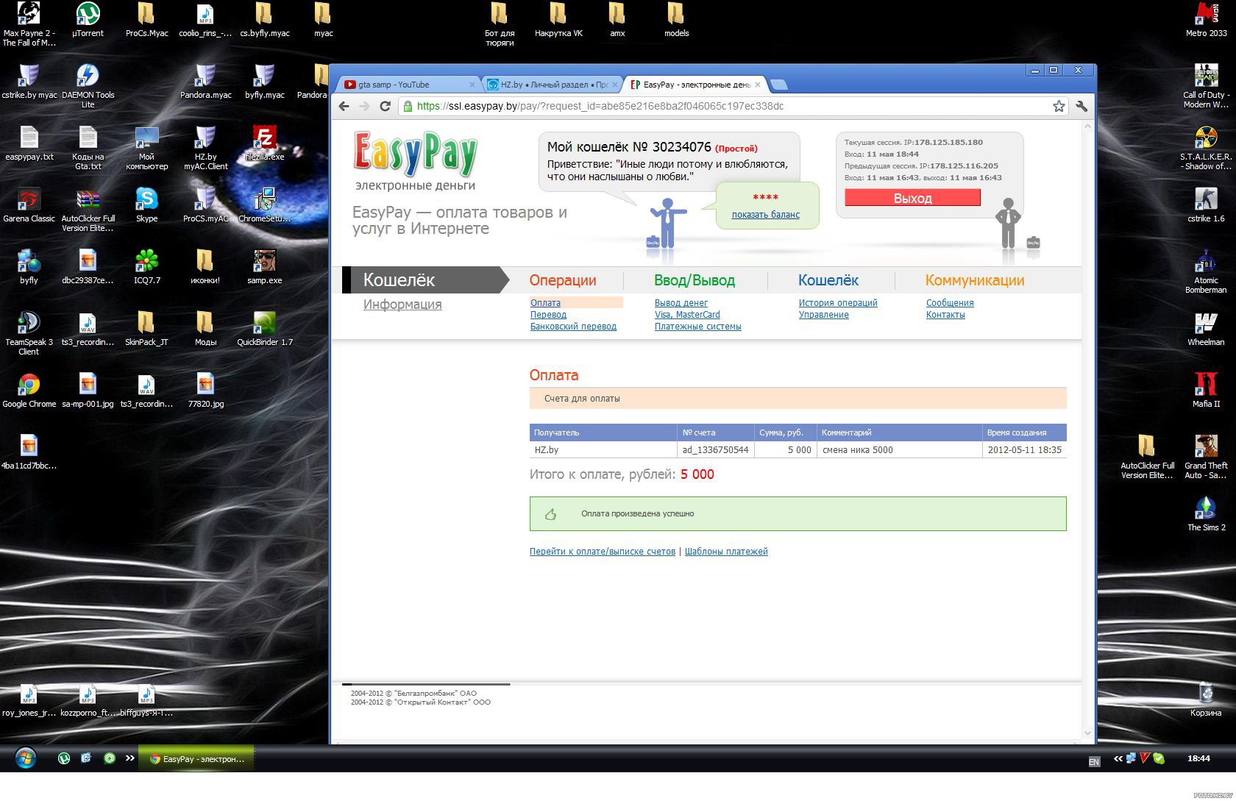1236x801 pixels.
Task: Open the Chrome wrench settings menu
Action: coord(1081,106)
